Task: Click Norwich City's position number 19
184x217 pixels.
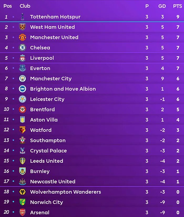Action: pyautogui.click(x=6, y=202)
